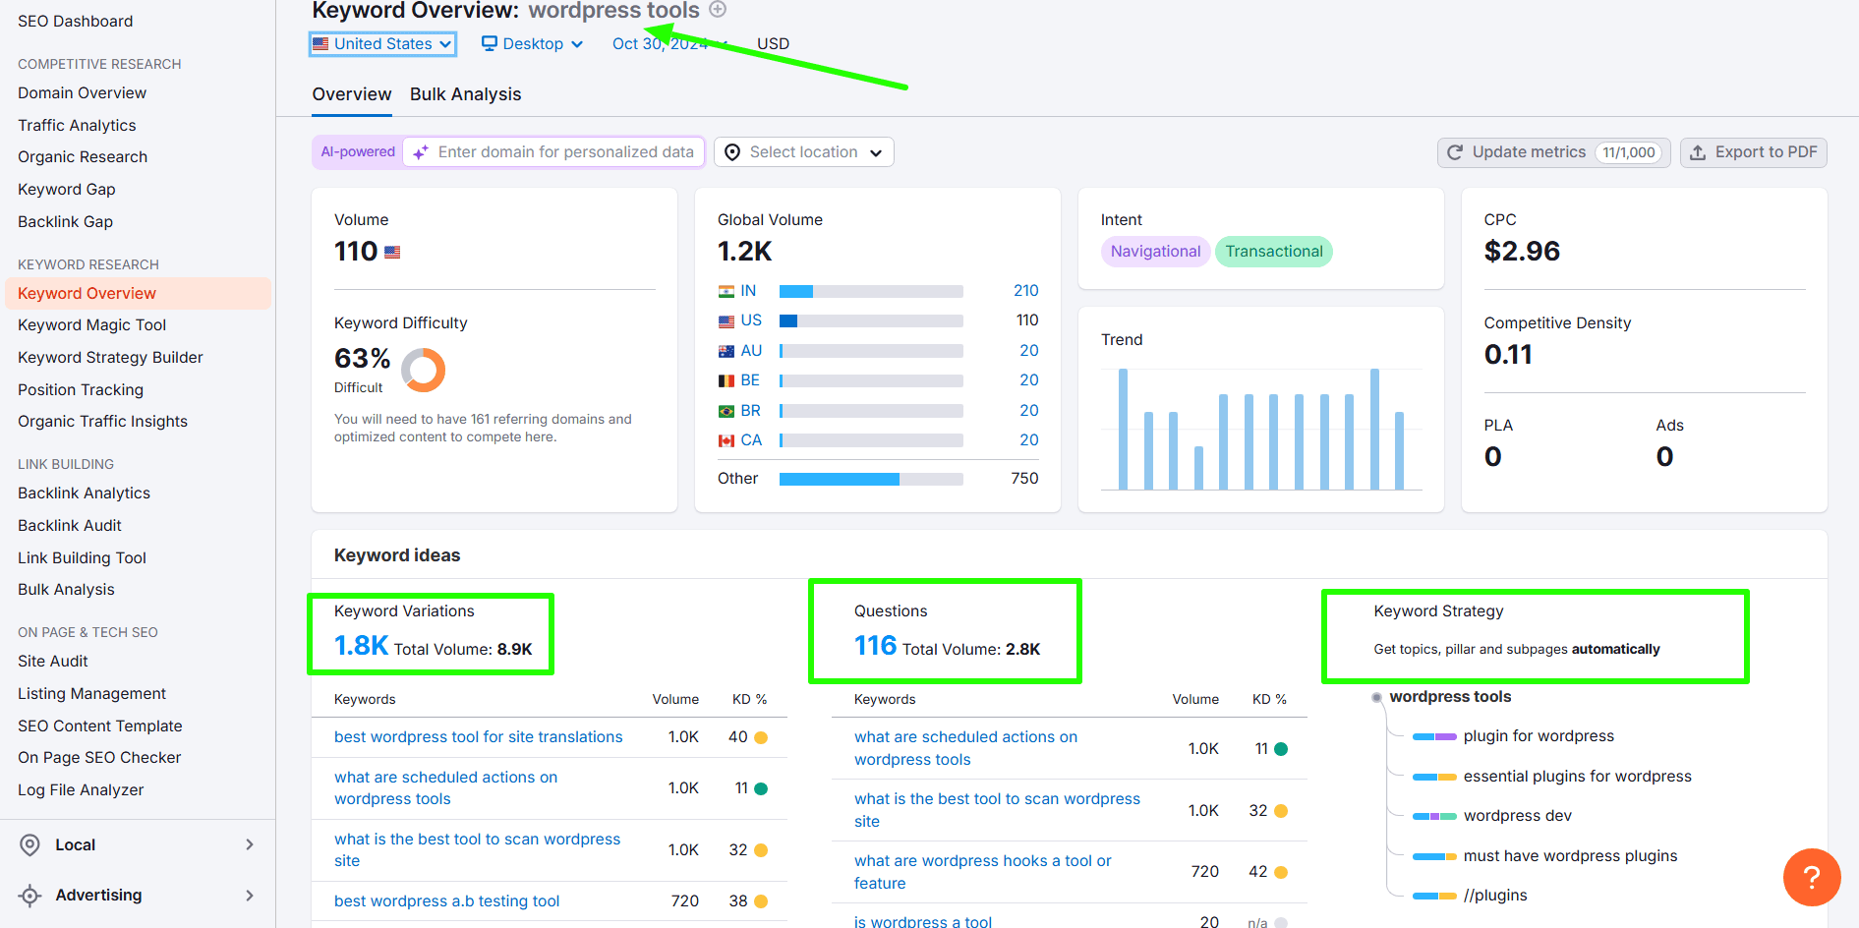Click the Navigational intent tag

[x=1155, y=252]
